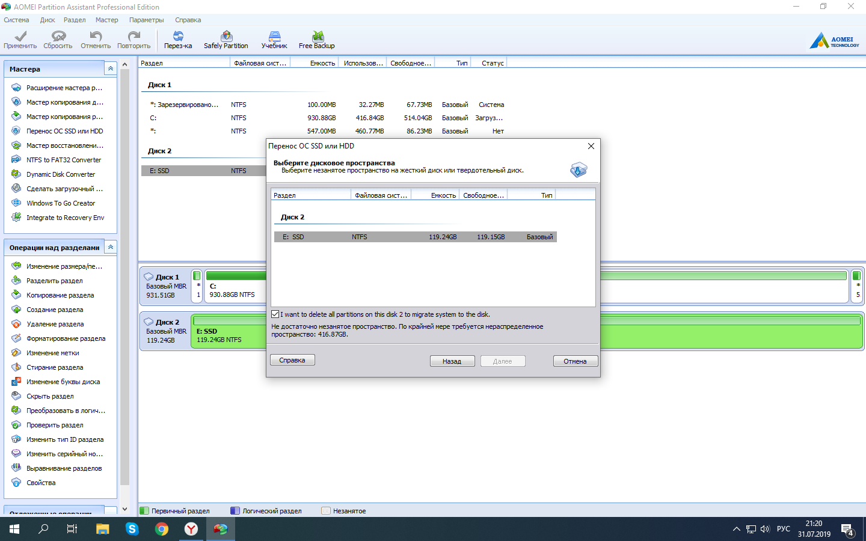
Task: Collapse the Операции над разделами panel
Action: tap(111, 247)
